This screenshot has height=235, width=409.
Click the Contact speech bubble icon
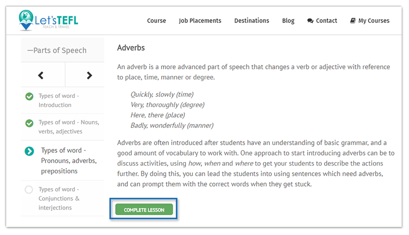(x=310, y=21)
